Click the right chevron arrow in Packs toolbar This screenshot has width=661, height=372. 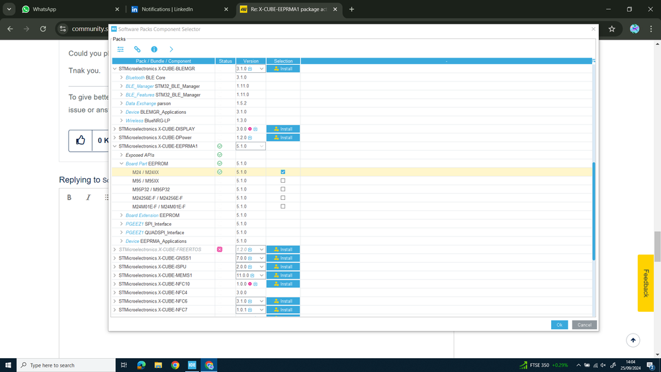pos(171,50)
